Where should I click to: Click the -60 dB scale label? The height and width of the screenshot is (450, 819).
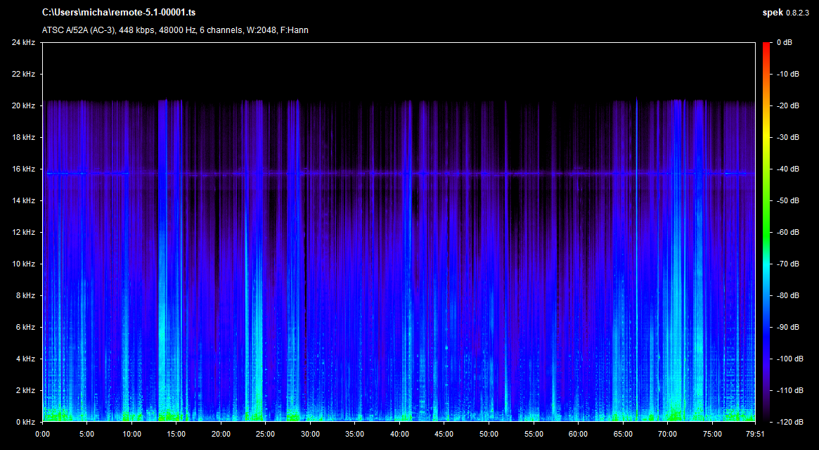point(787,233)
